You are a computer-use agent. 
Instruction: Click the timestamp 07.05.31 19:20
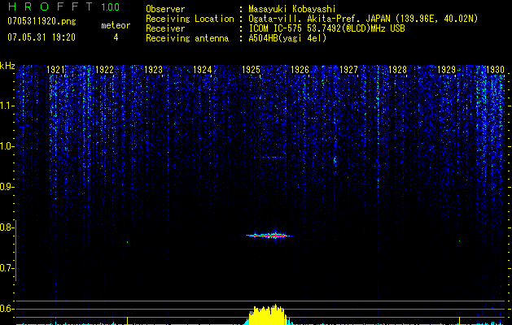point(42,37)
